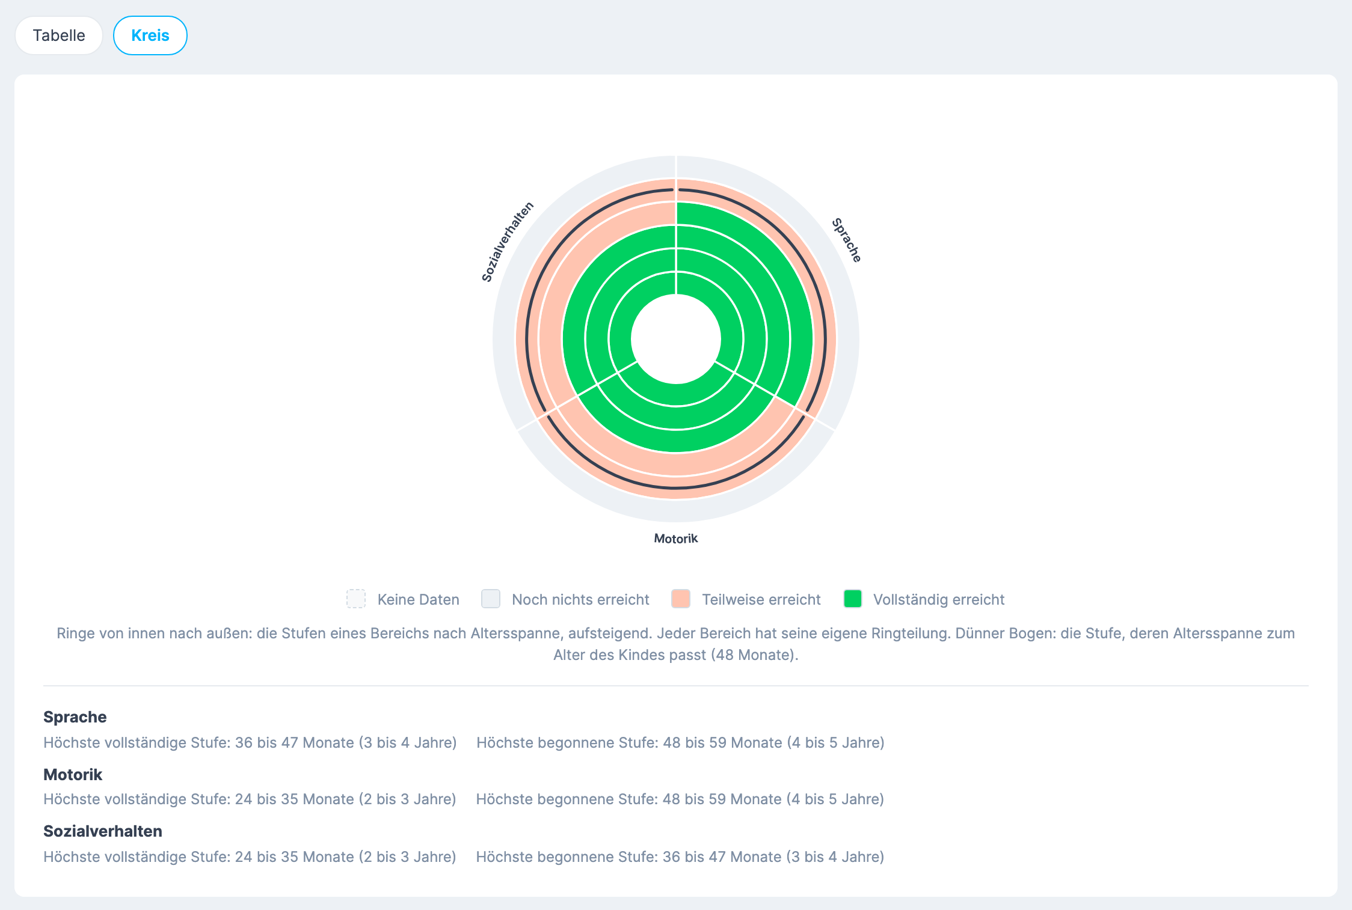Image resolution: width=1352 pixels, height=910 pixels.
Task: Switch to the Tabelle view tab
Action: [x=59, y=35]
